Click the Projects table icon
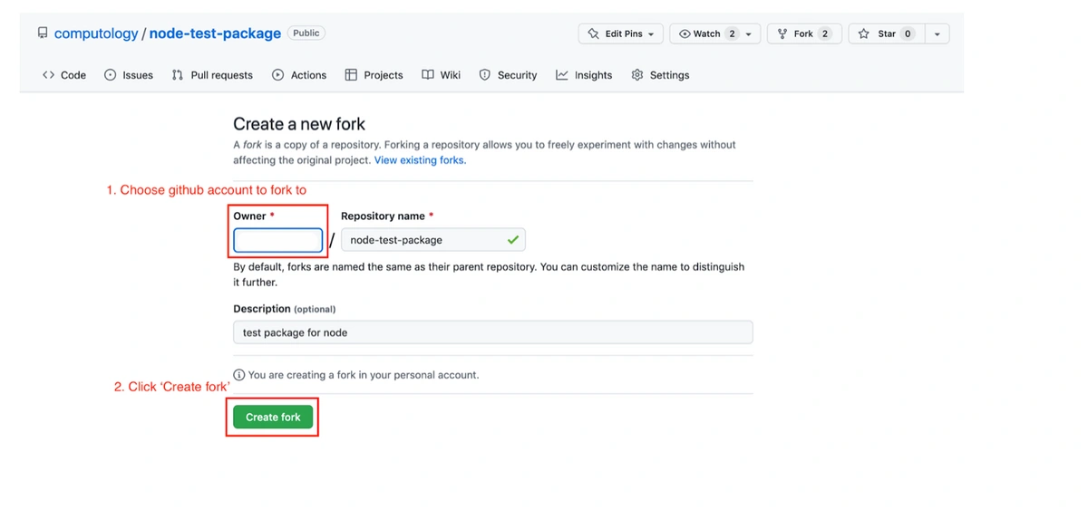This screenshot has width=1088, height=509. (351, 75)
